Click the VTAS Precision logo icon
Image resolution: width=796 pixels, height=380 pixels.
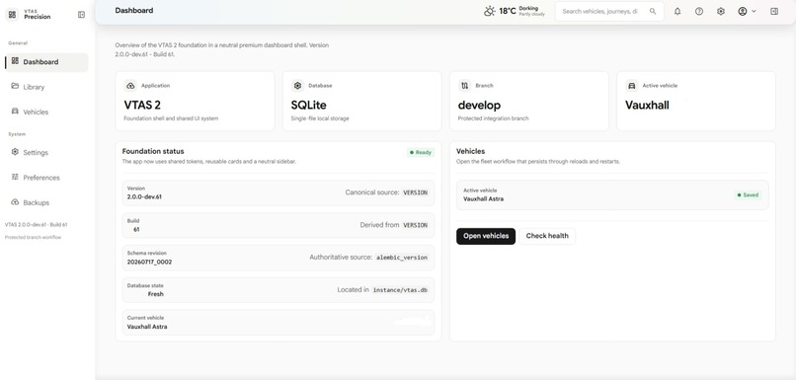tap(13, 15)
